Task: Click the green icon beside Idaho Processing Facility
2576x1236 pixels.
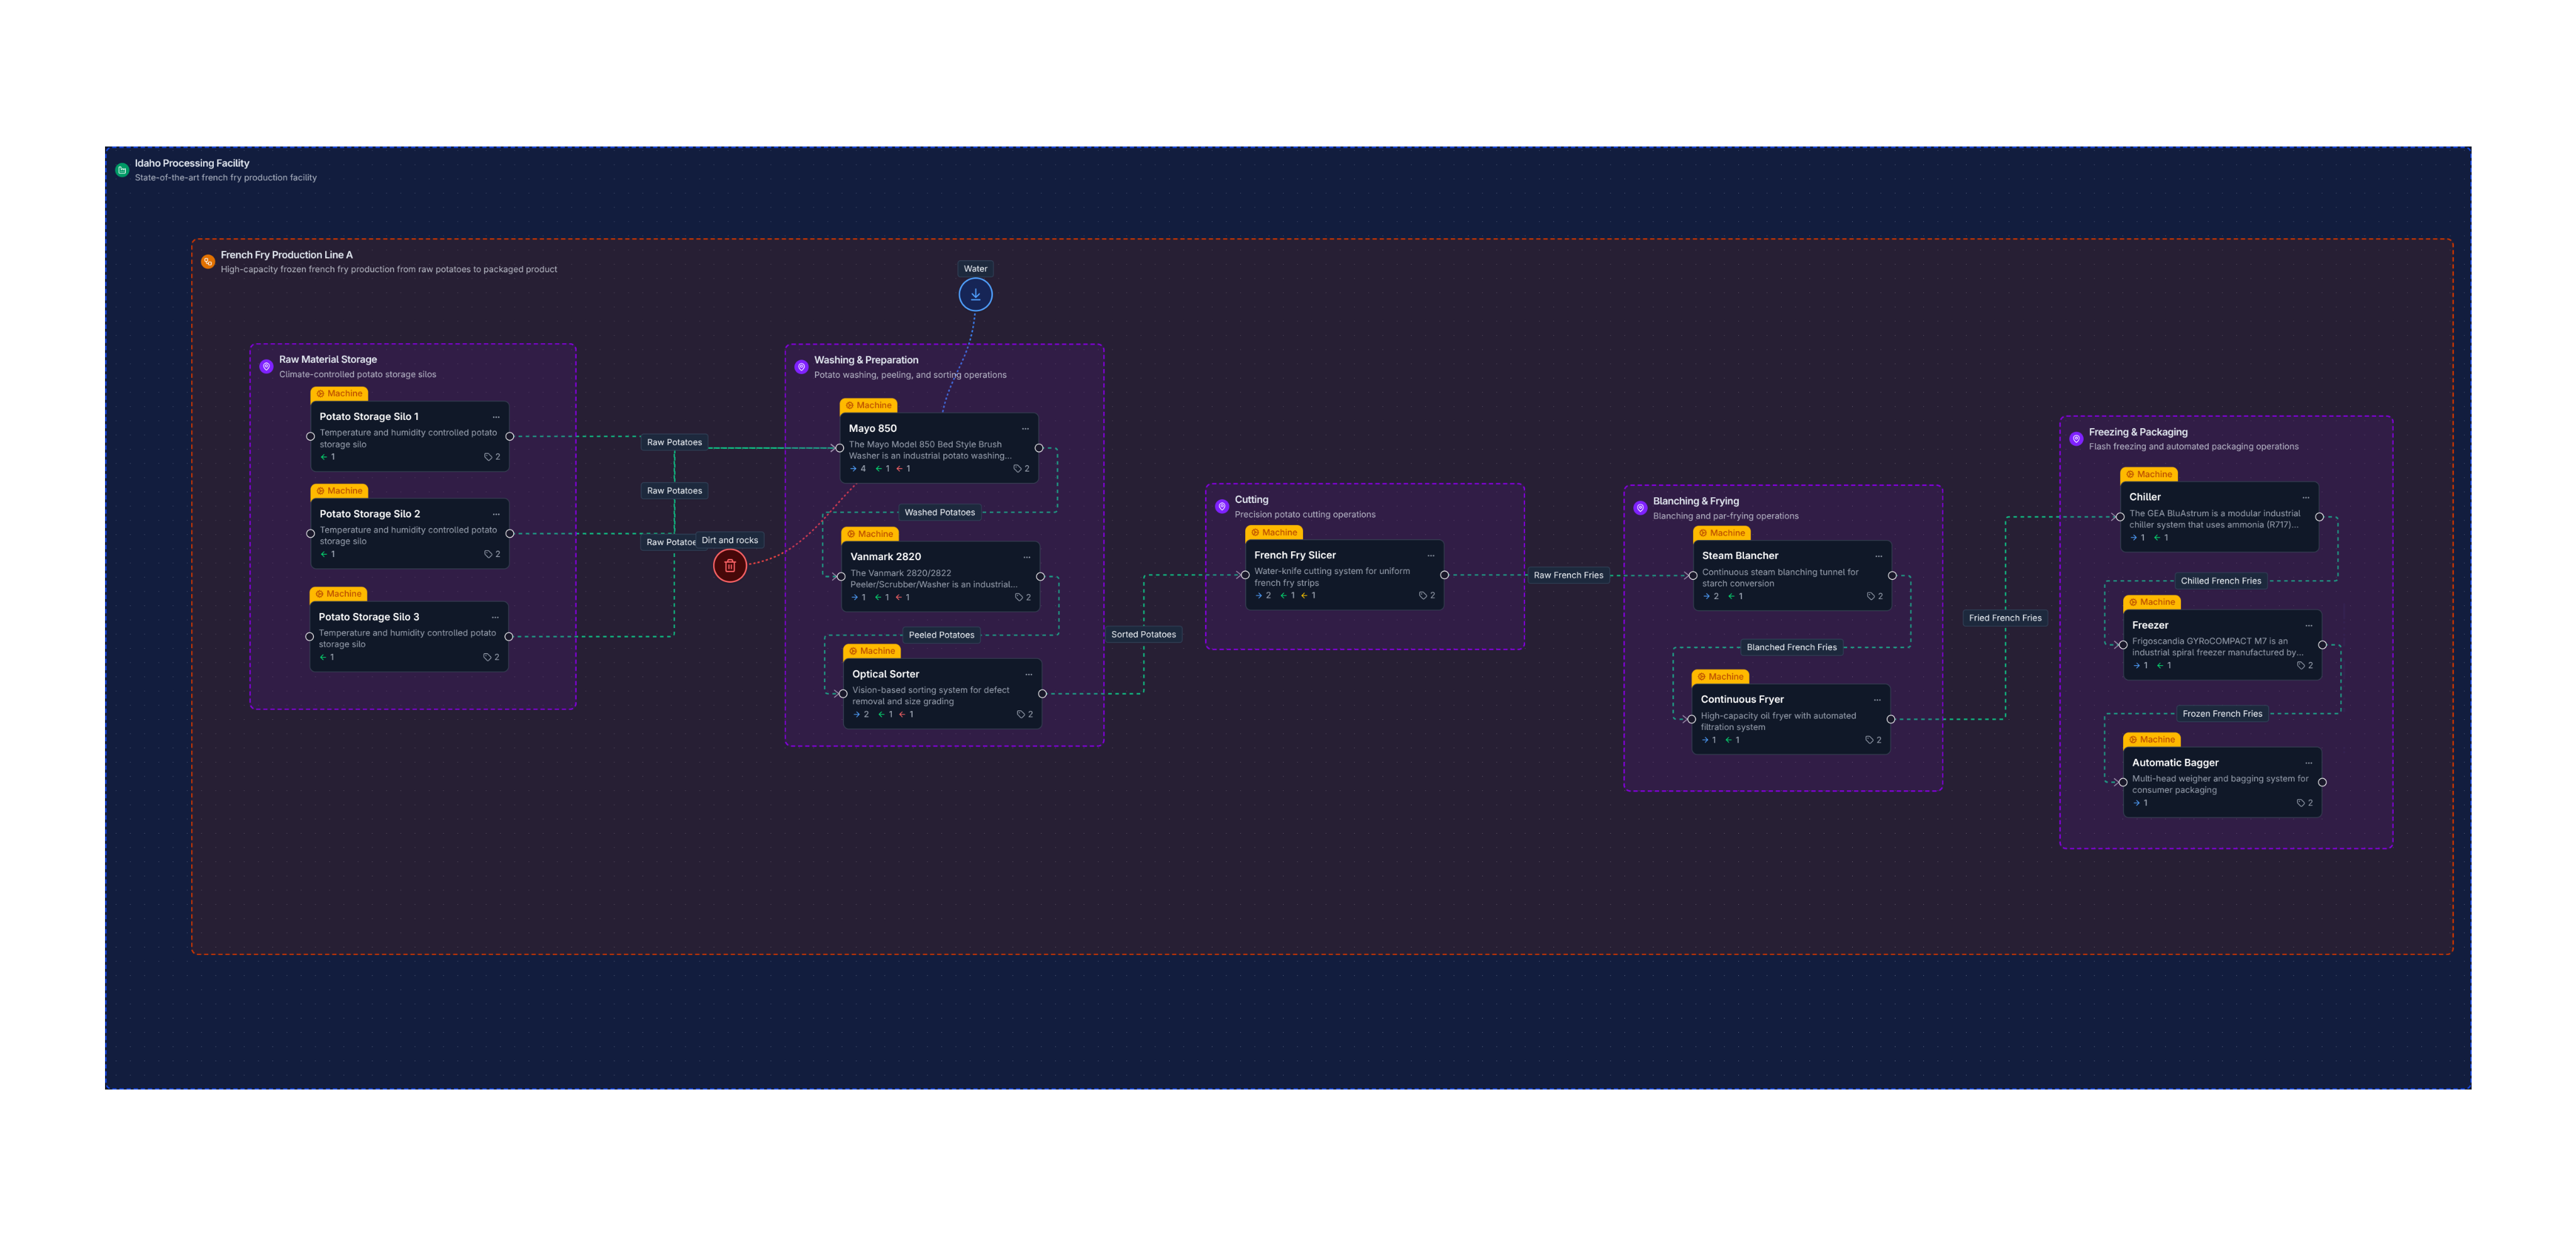Action: [121, 169]
